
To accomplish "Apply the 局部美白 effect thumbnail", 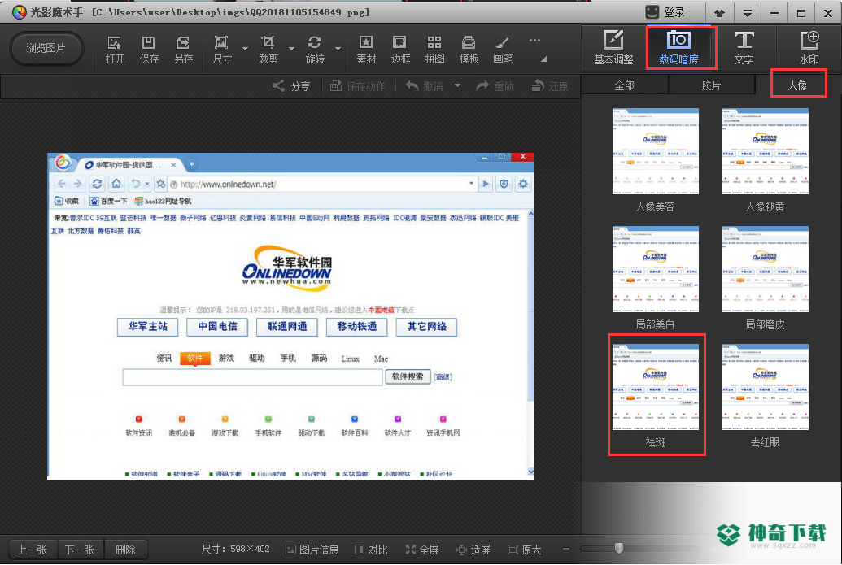I will (655, 269).
